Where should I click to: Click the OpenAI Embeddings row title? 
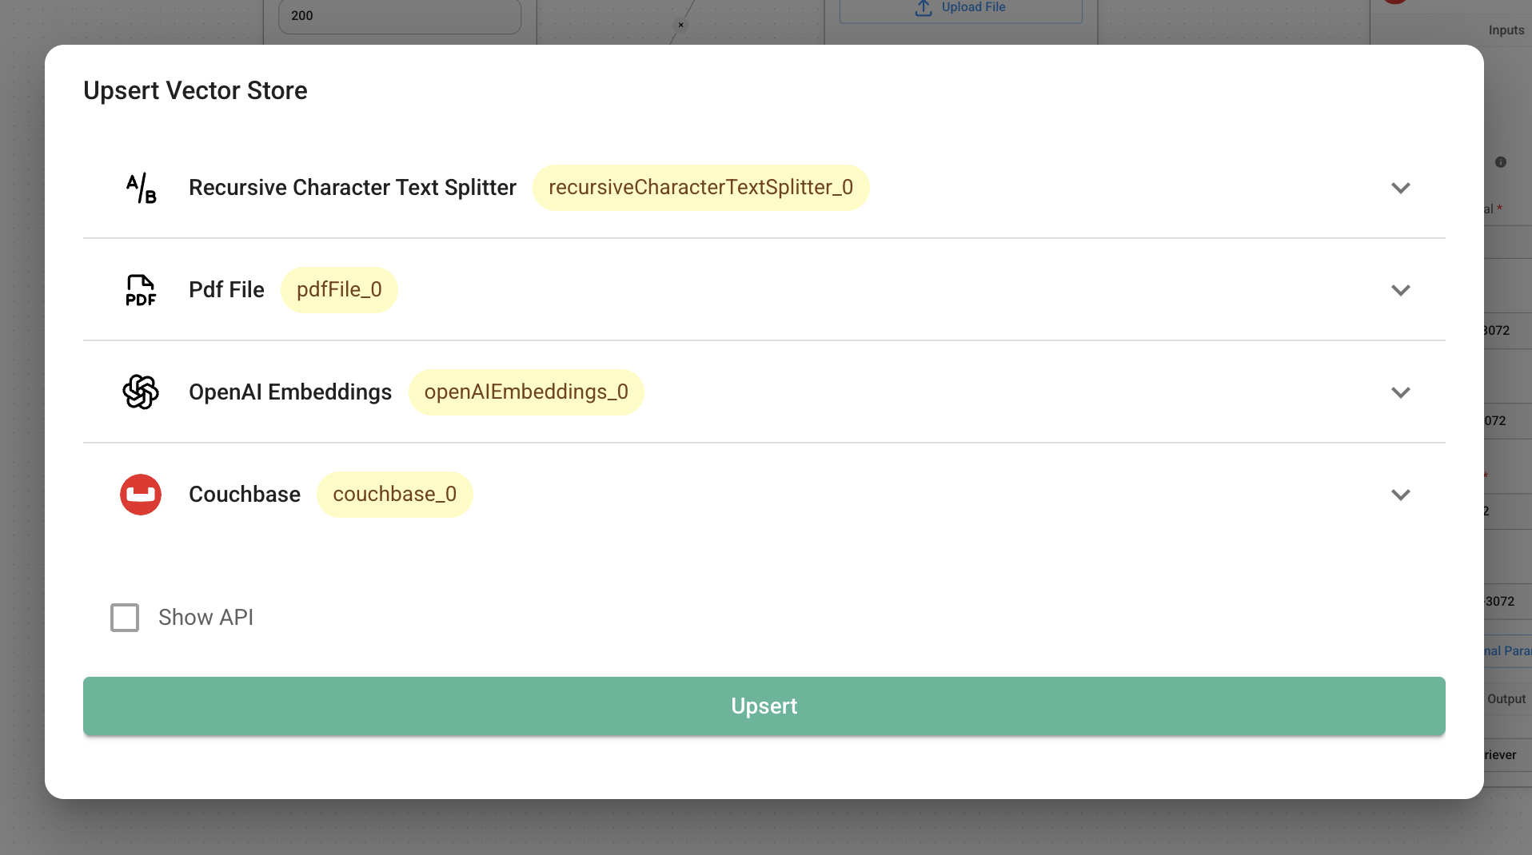[290, 392]
